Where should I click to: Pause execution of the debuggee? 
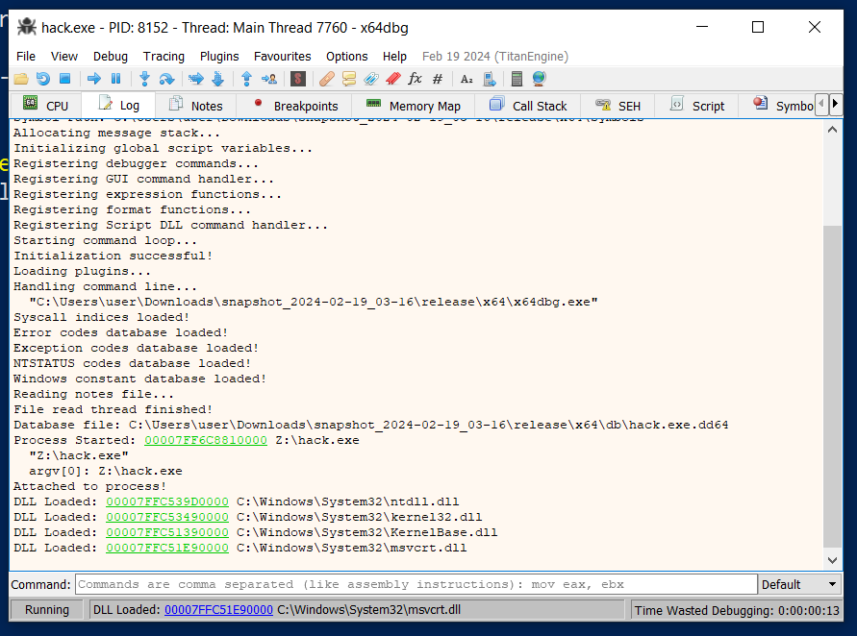click(x=115, y=79)
